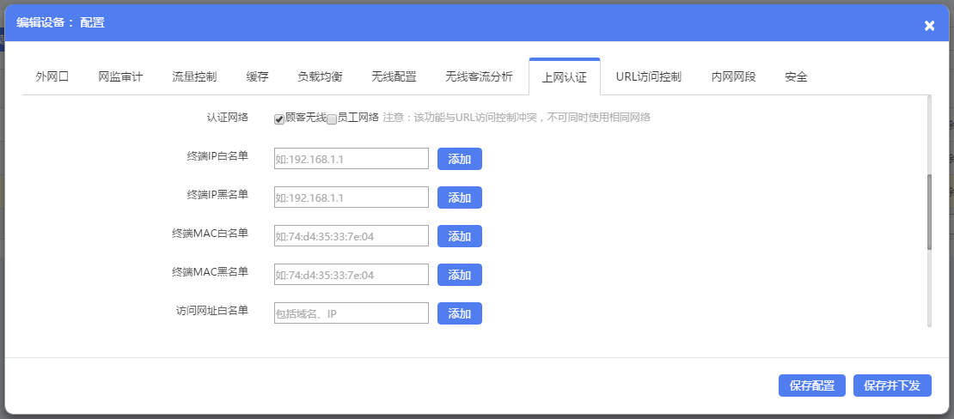Image resolution: width=954 pixels, height=419 pixels.
Task: Select the URL访问控制 tab
Action: point(648,76)
